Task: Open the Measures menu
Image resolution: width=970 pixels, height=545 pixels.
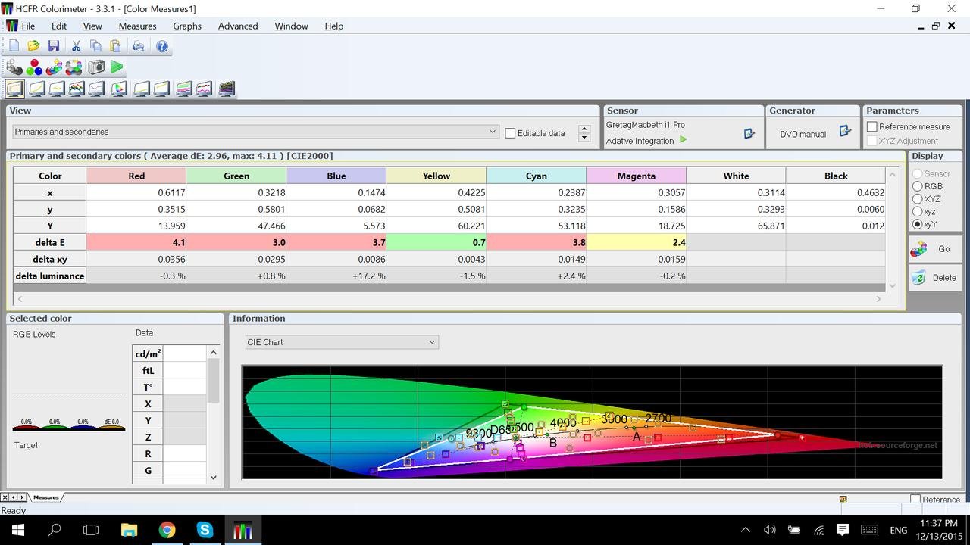Action: [137, 26]
